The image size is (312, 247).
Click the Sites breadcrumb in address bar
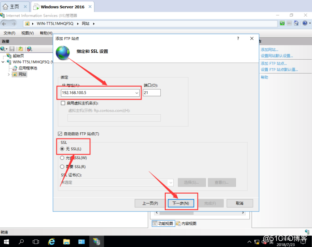coord(85,23)
